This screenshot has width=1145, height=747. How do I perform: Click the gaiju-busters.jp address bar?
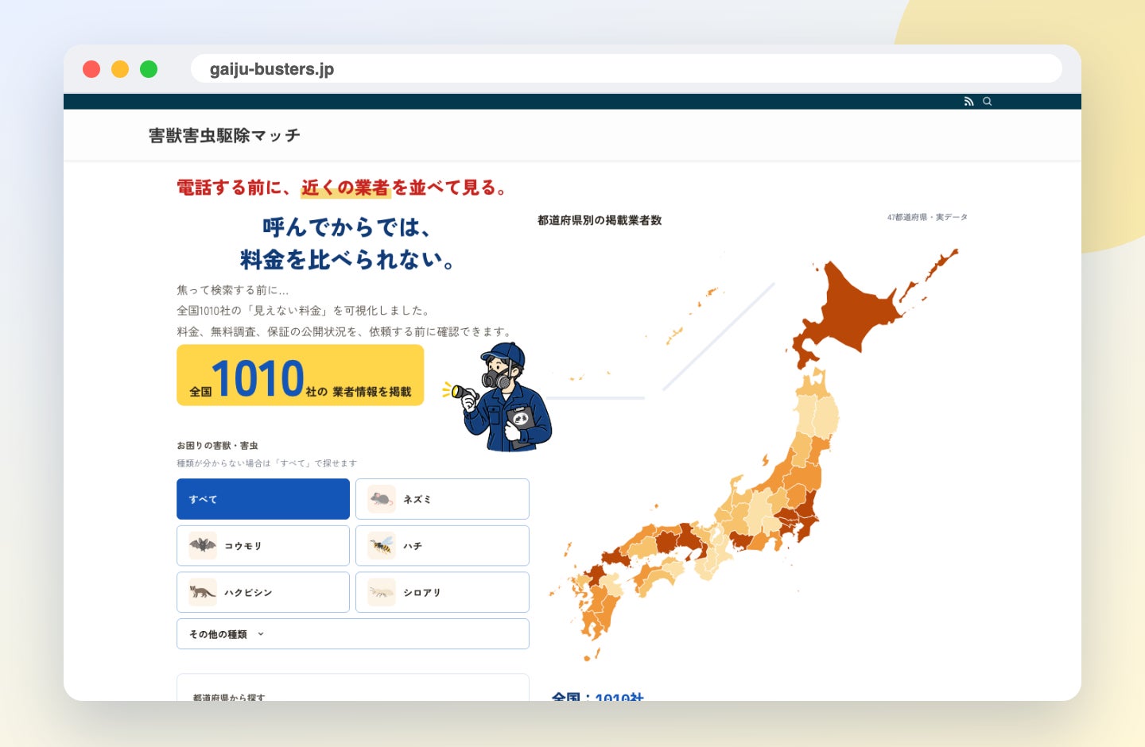point(627,69)
